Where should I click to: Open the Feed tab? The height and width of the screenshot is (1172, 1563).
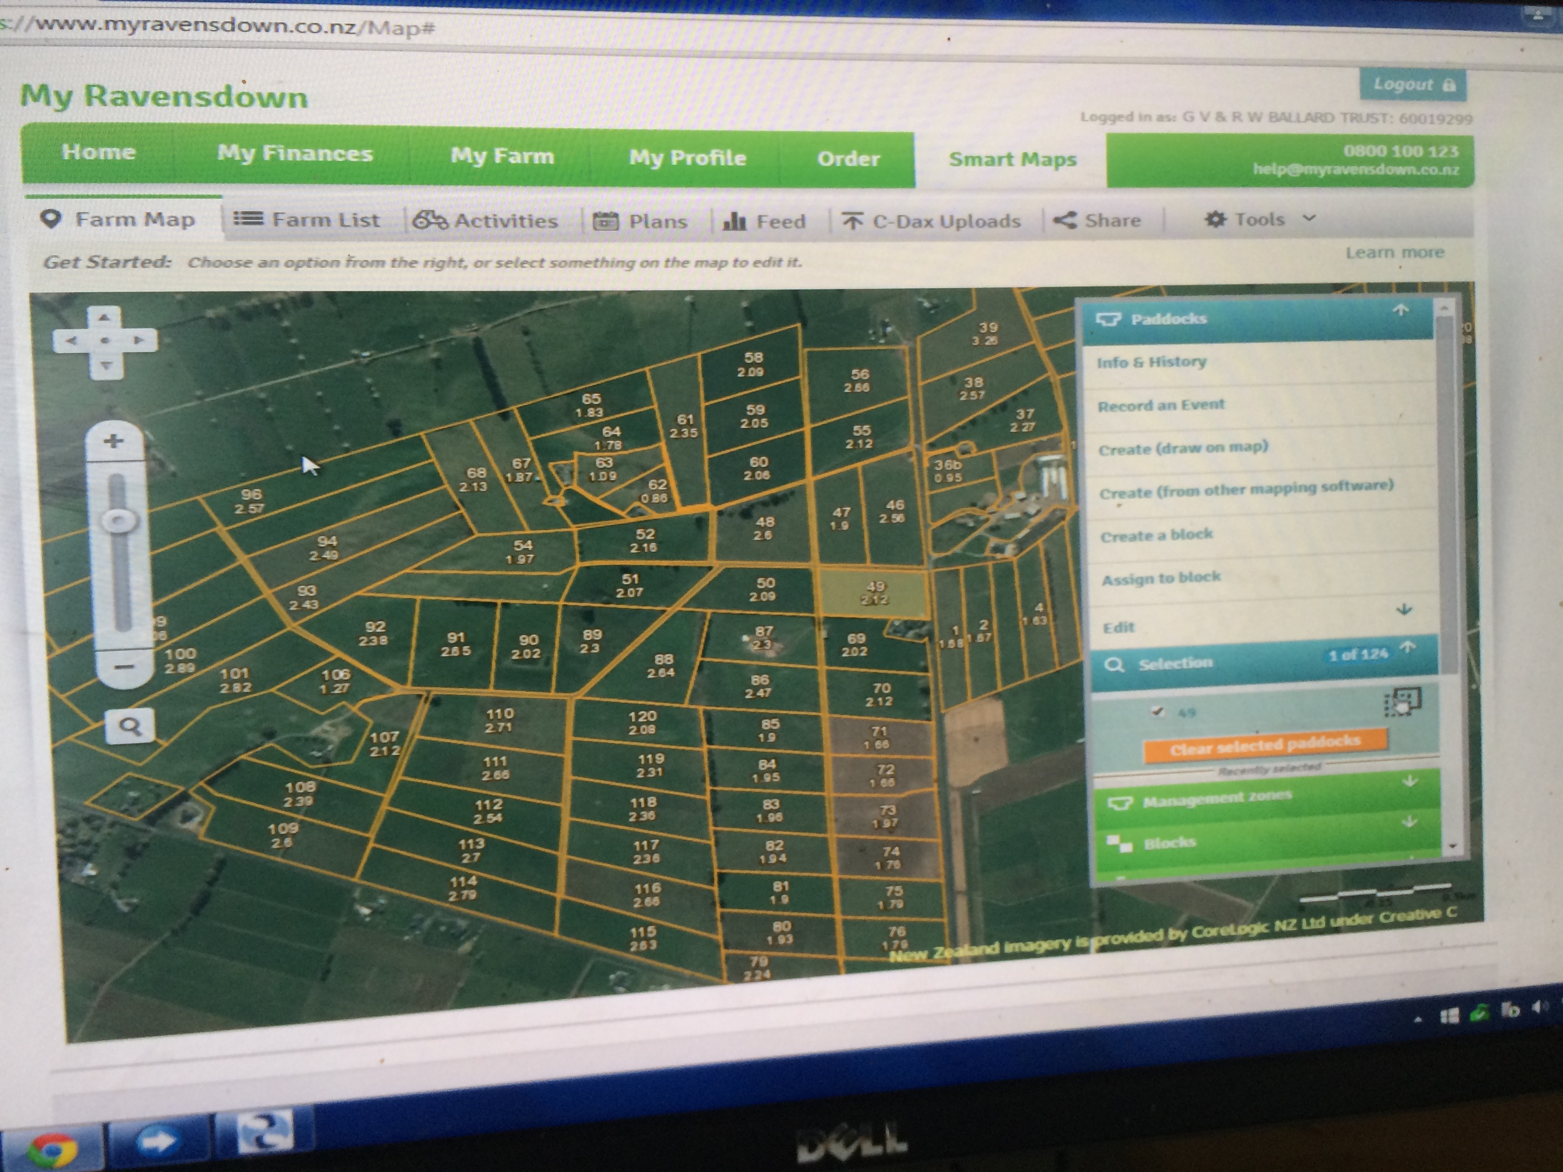point(764,222)
